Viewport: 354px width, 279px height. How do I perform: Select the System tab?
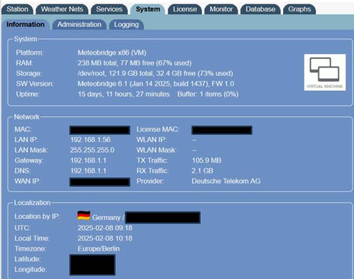click(147, 9)
